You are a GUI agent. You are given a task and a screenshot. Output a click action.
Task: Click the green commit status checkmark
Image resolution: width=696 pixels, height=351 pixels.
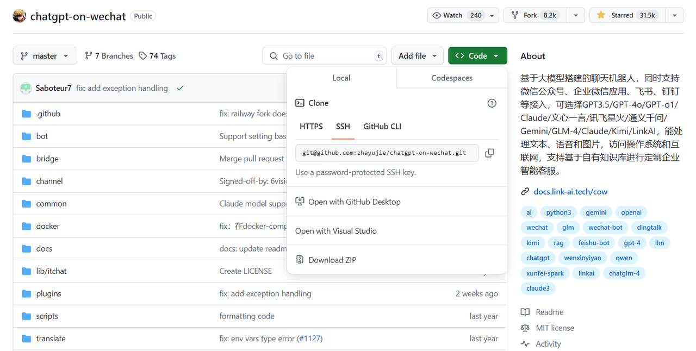tap(180, 88)
